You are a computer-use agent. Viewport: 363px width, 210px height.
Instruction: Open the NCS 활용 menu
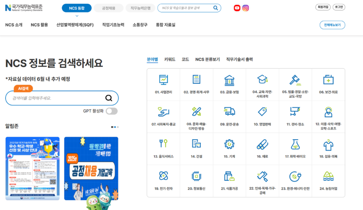(x=39, y=25)
